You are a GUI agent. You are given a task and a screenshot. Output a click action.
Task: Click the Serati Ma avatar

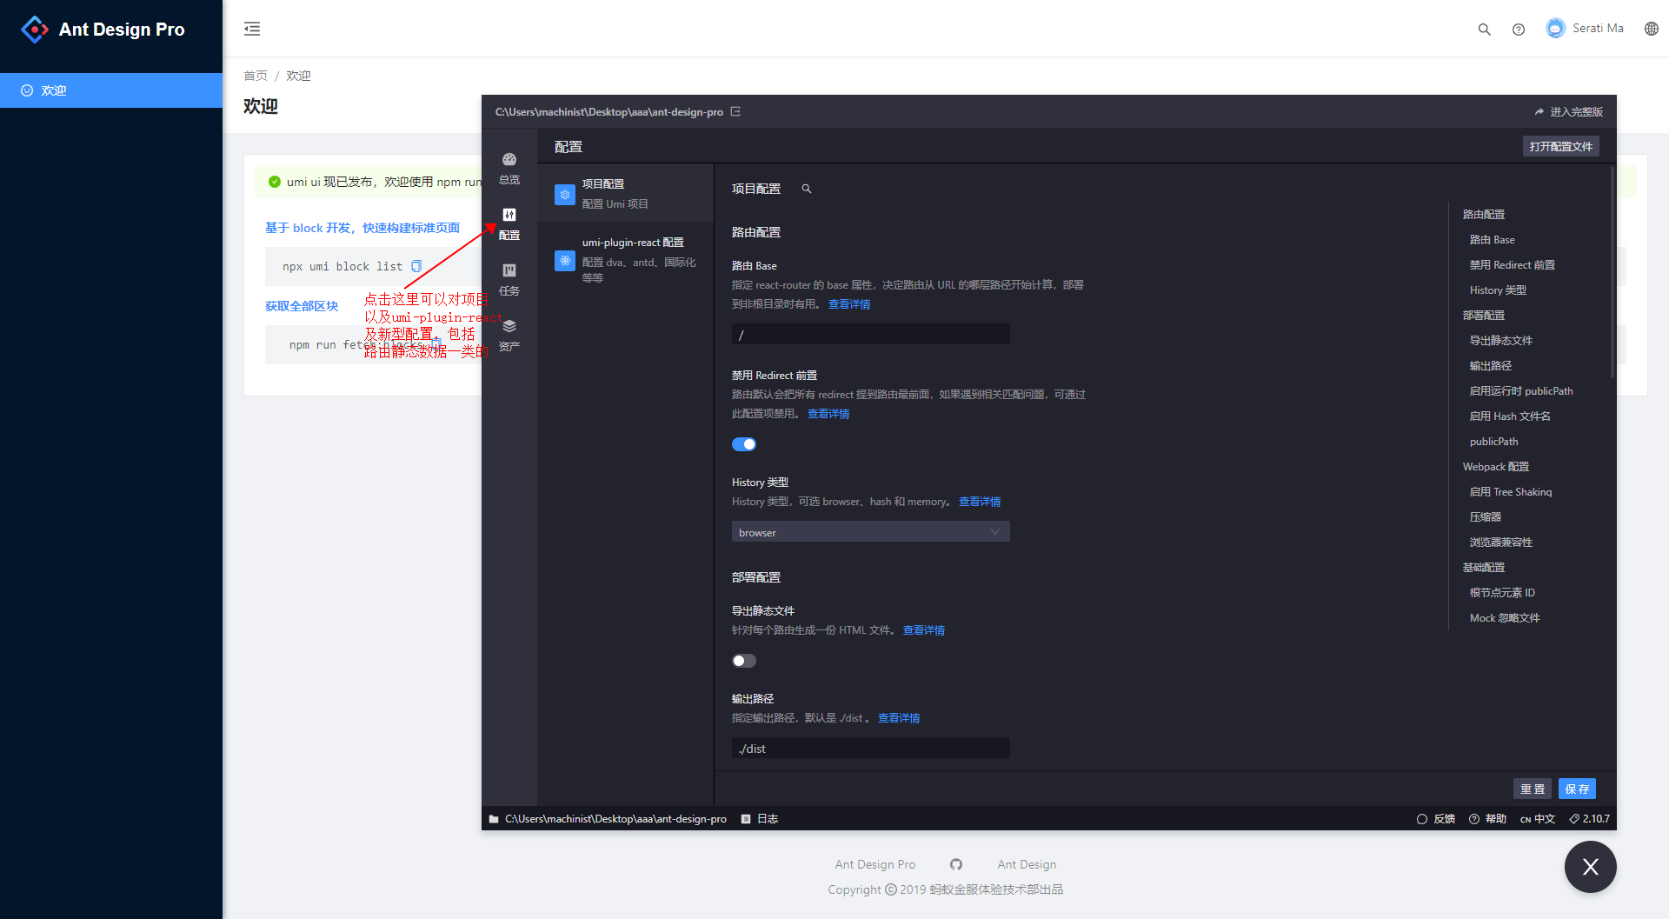pos(1555,28)
